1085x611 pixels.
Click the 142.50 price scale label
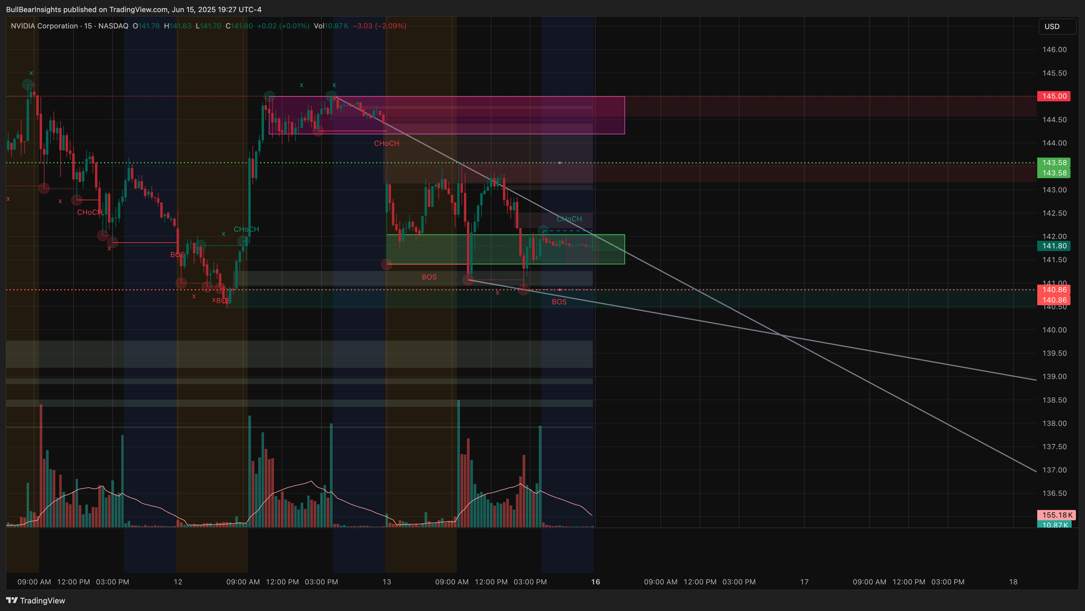coord(1054,213)
